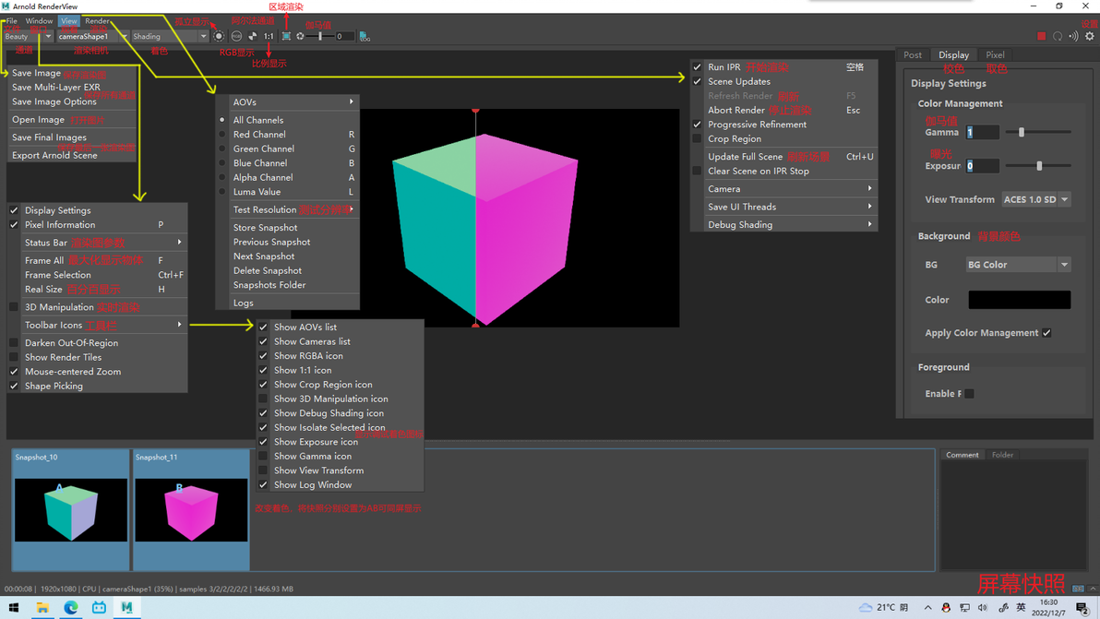Click the refresh render circular arrow icon
Screen dimensions: 1100x619
1058,36
